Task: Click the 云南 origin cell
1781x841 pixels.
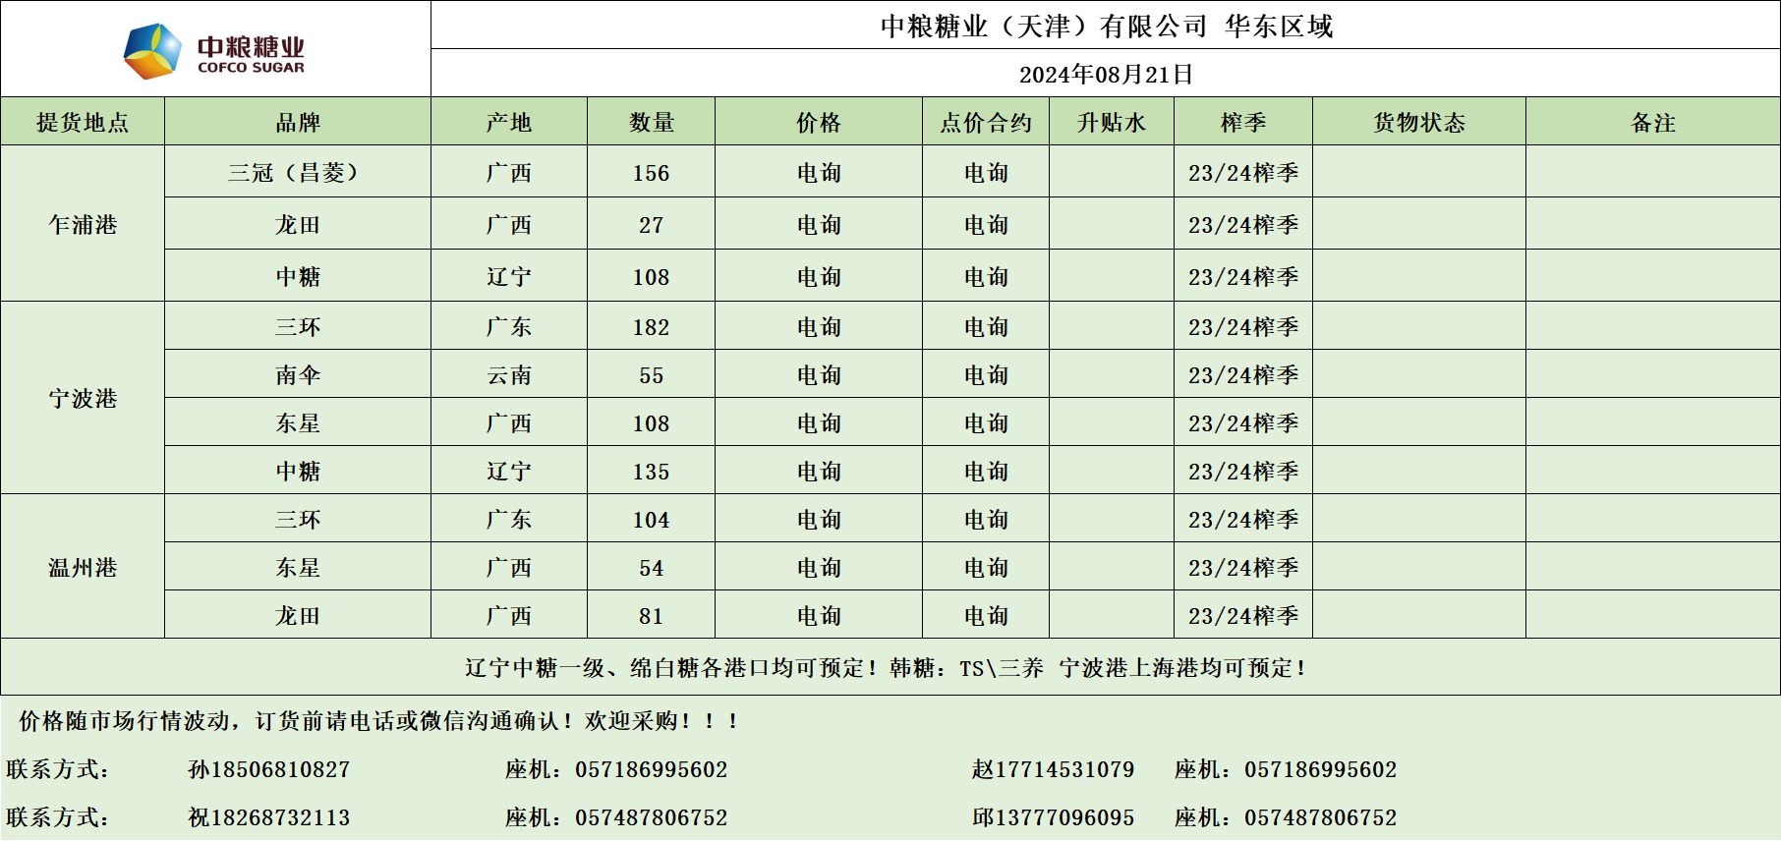Action: pos(508,375)
